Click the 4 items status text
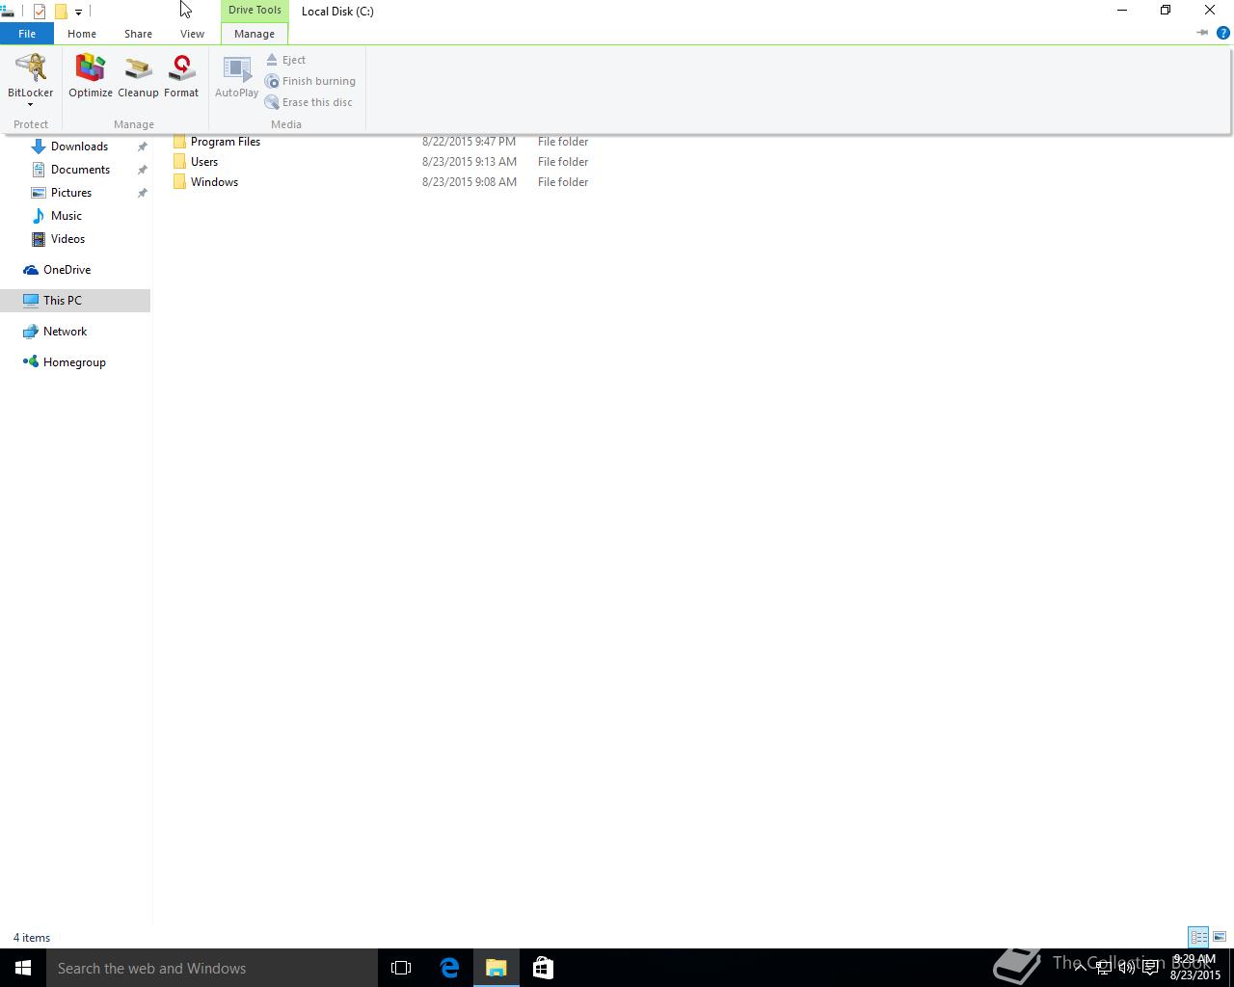Screen dimensions: 1234x987 (x=32, y=938)
